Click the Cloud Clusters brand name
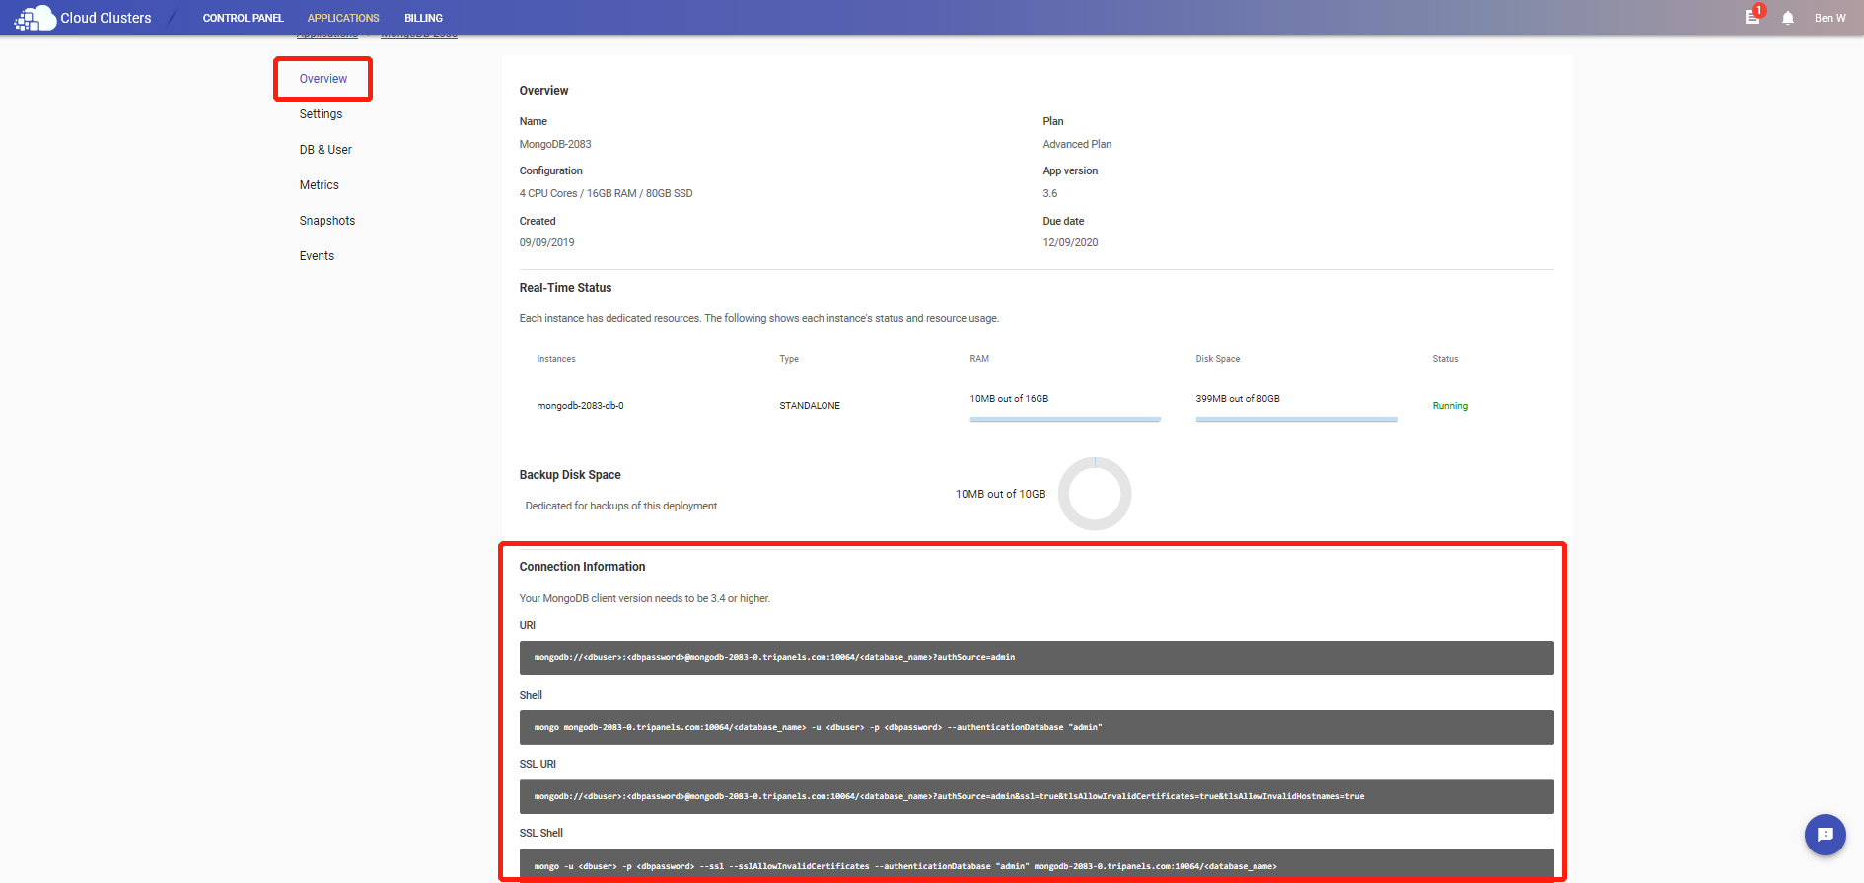This screenshot has width=1864, height=883. click(x=106, y=18)
